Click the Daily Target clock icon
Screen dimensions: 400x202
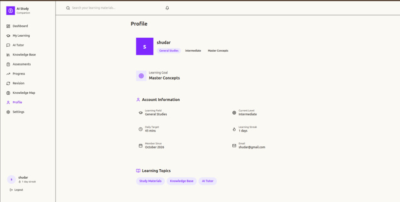point(140,129)
